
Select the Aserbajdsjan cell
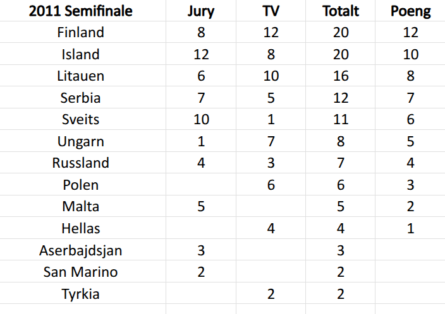pyautogui.click(x=80, y=250)
